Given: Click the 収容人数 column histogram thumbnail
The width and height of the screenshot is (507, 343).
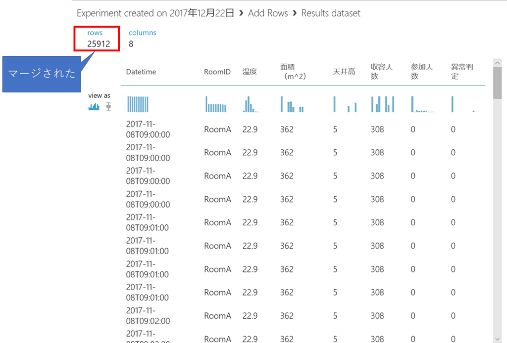Looking at the screenshot, I should (383, 104).
